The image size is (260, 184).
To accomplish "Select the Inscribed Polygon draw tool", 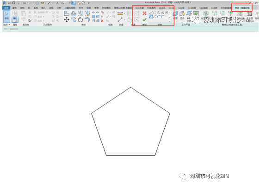I will [159, 13].
